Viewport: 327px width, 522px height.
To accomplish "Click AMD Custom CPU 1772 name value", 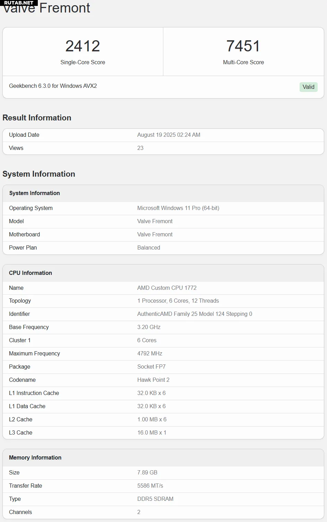I will [167, 288].
